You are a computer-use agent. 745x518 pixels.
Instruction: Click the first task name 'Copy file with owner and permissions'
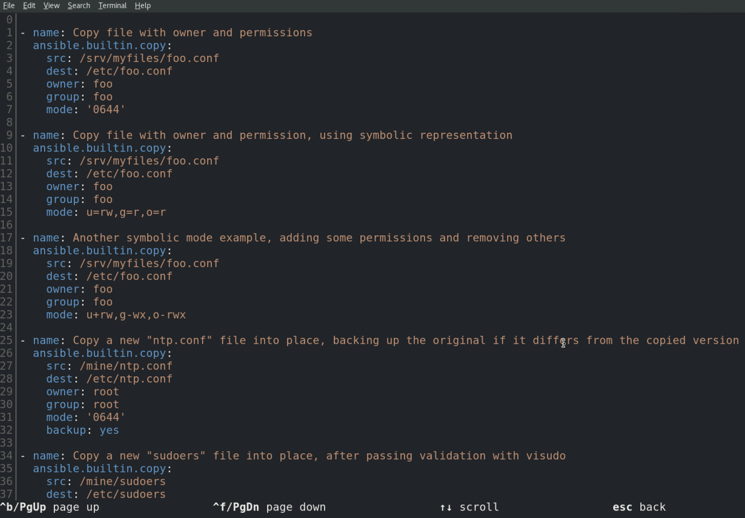tap(192, 33)
